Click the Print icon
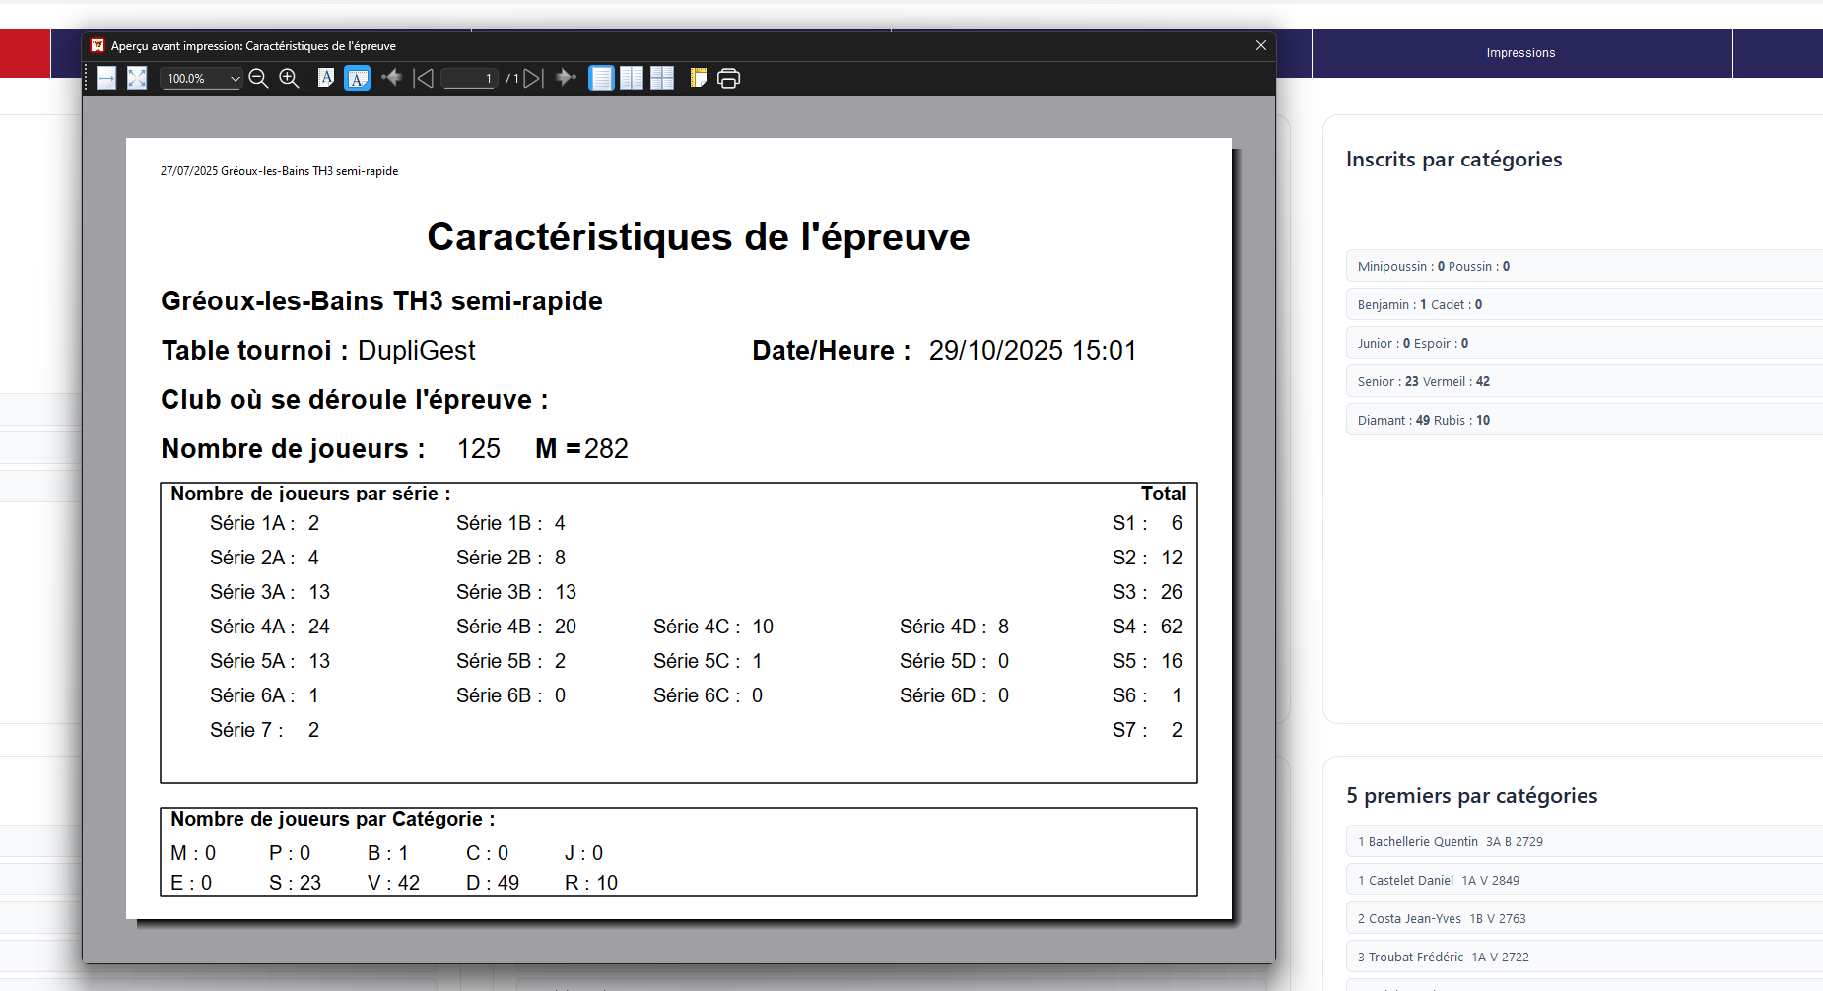1823x991 pixels. click(x=729, y=79)
